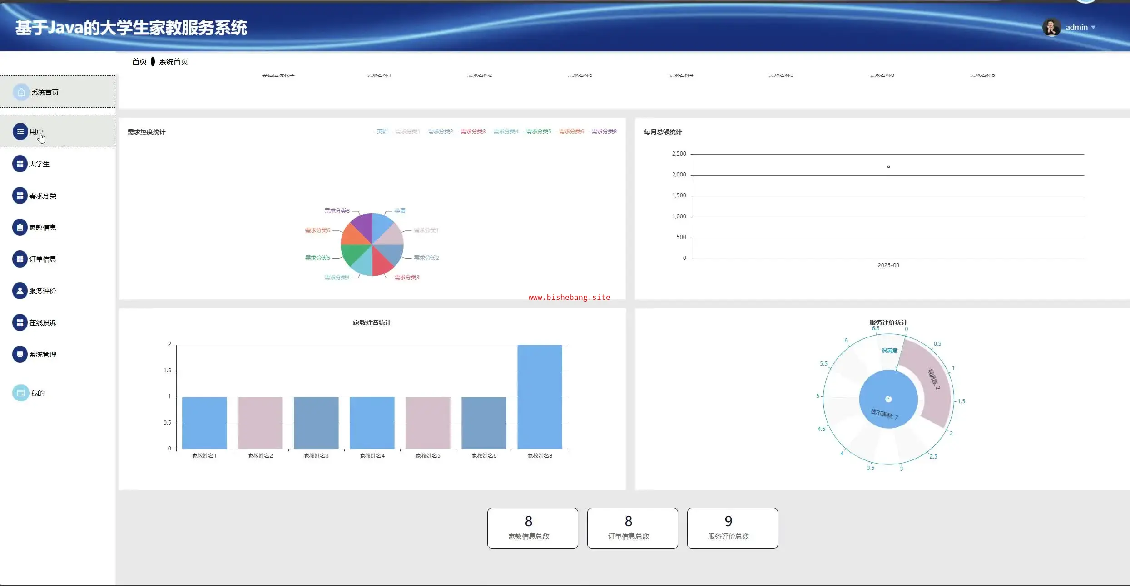
Task: Click the 订单信息 sidebar icon
Action: (20, 259)
